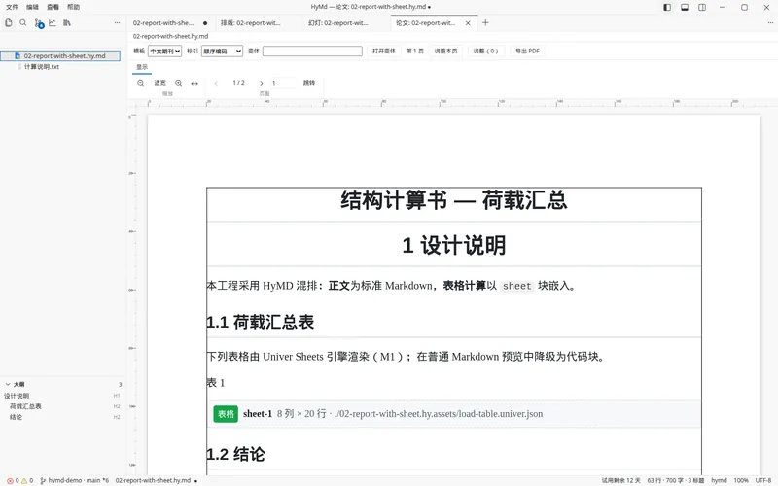This screenshot has height=486, width=778.
Task: Click the 1 / 2 page indicator
Action: [238, 83]
